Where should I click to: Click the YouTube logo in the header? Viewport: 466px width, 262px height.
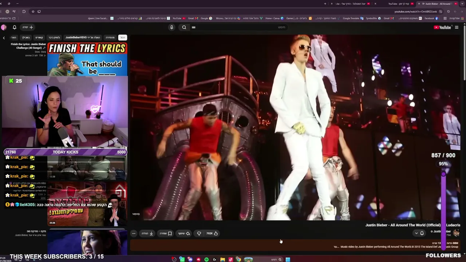[442, 27]
